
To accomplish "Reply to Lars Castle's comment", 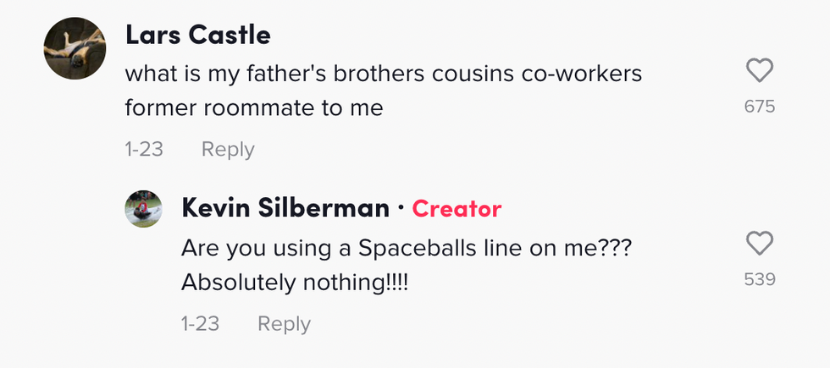I will click(x=228, y=150).
